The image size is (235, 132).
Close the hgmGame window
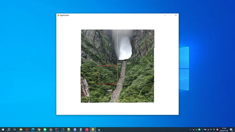(x=176, y=15)
